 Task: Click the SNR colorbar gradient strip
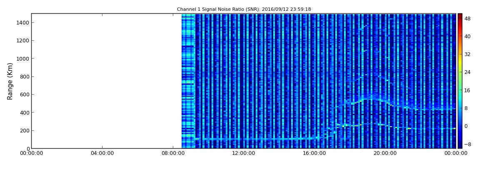[x=460, y=81]
